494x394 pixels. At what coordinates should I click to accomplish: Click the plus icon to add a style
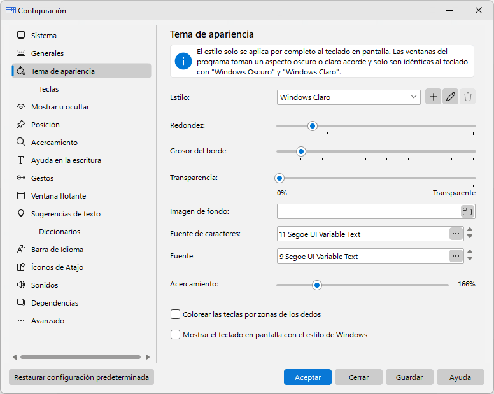point(433,97)
